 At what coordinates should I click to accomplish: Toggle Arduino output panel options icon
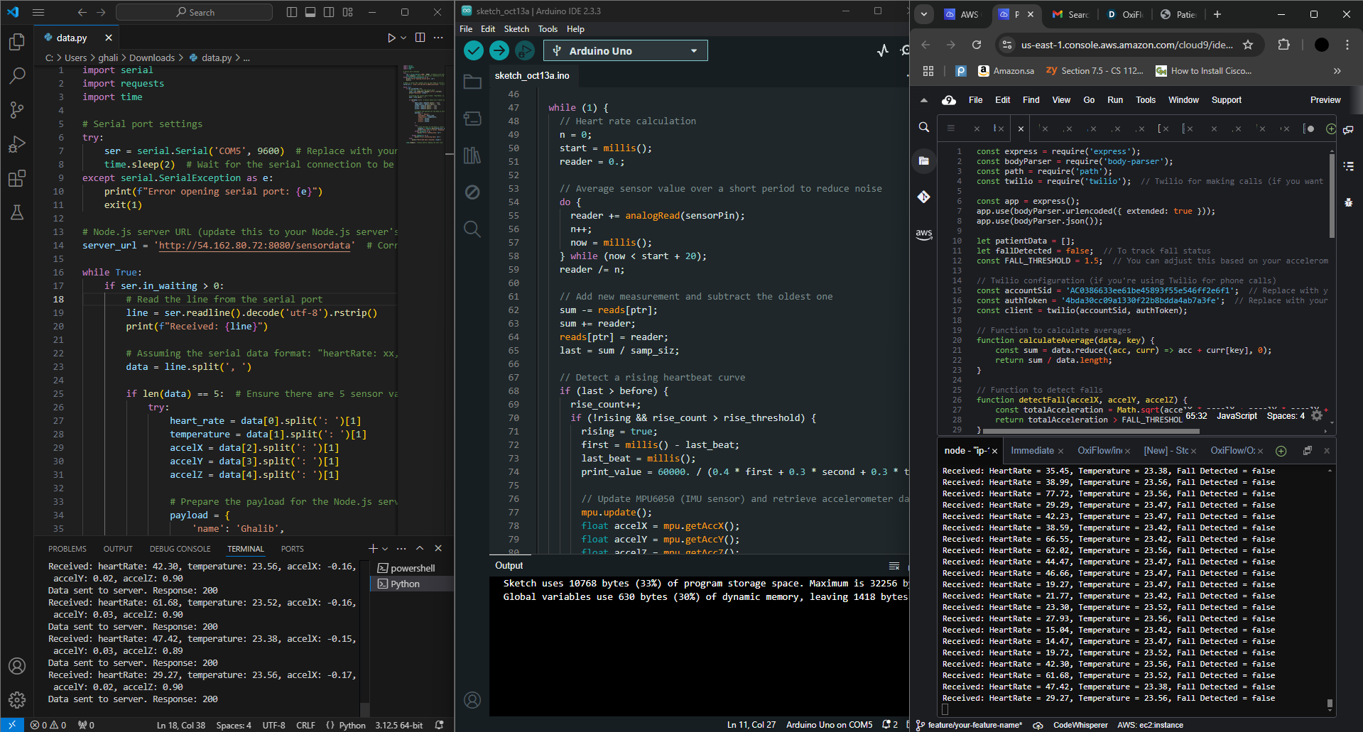(x=894, y=566)
